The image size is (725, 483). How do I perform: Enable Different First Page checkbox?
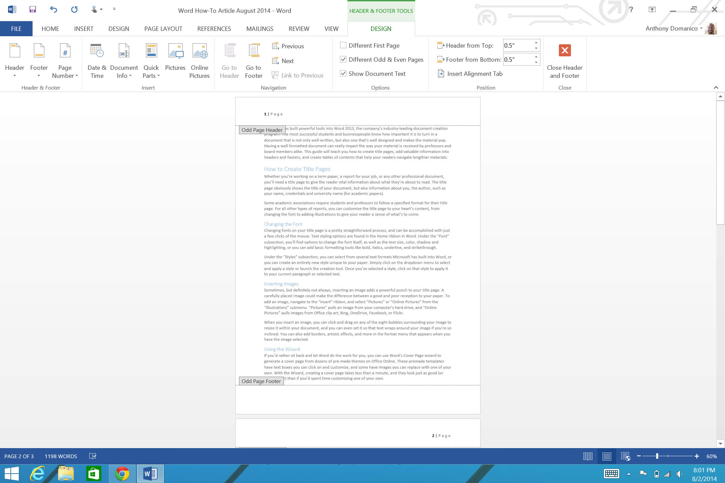[x=343, y=45]
